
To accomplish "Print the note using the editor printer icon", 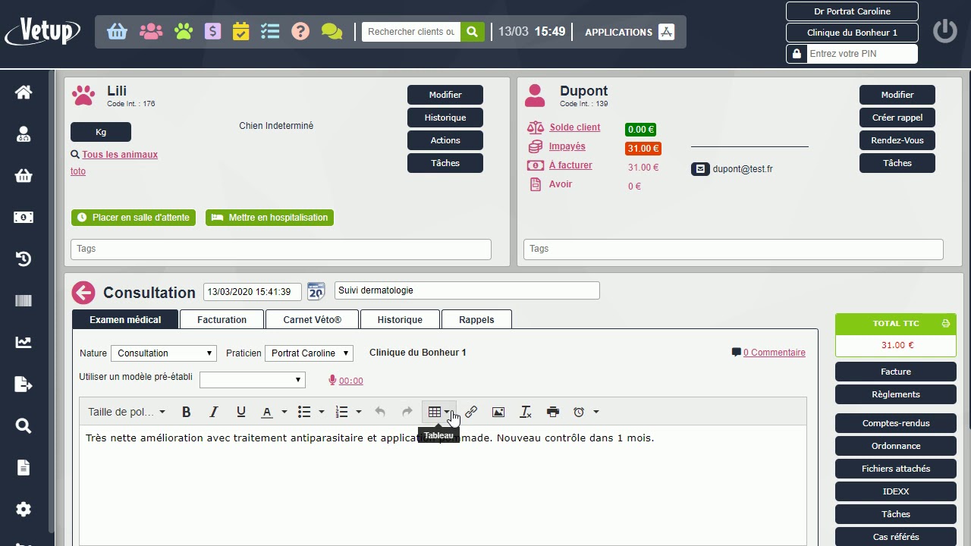I will (553, 412).
